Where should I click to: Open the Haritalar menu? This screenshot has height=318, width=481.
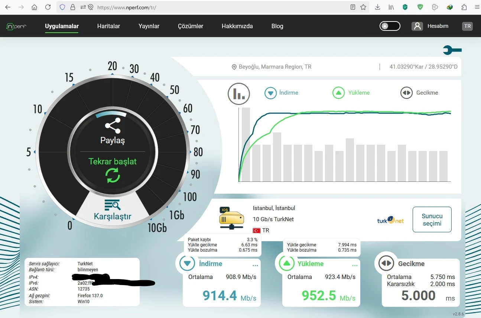(x=108, y=26)
